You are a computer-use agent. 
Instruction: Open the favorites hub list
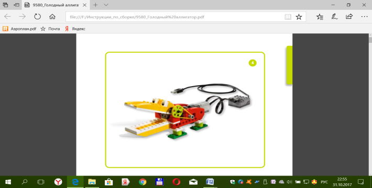pos(320,17)
